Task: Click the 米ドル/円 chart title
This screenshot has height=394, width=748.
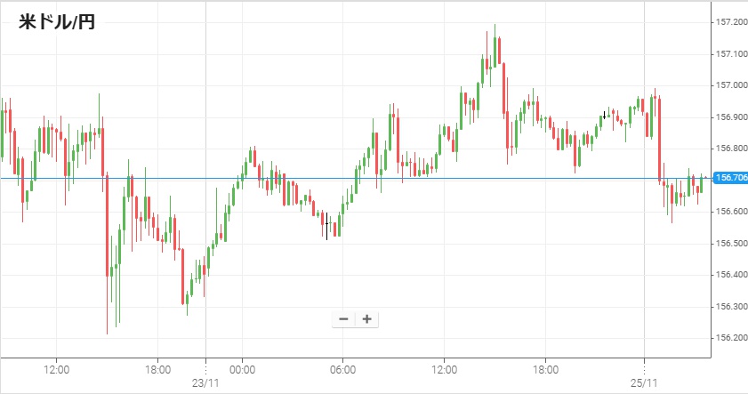Action: click(x=57, y=22)
